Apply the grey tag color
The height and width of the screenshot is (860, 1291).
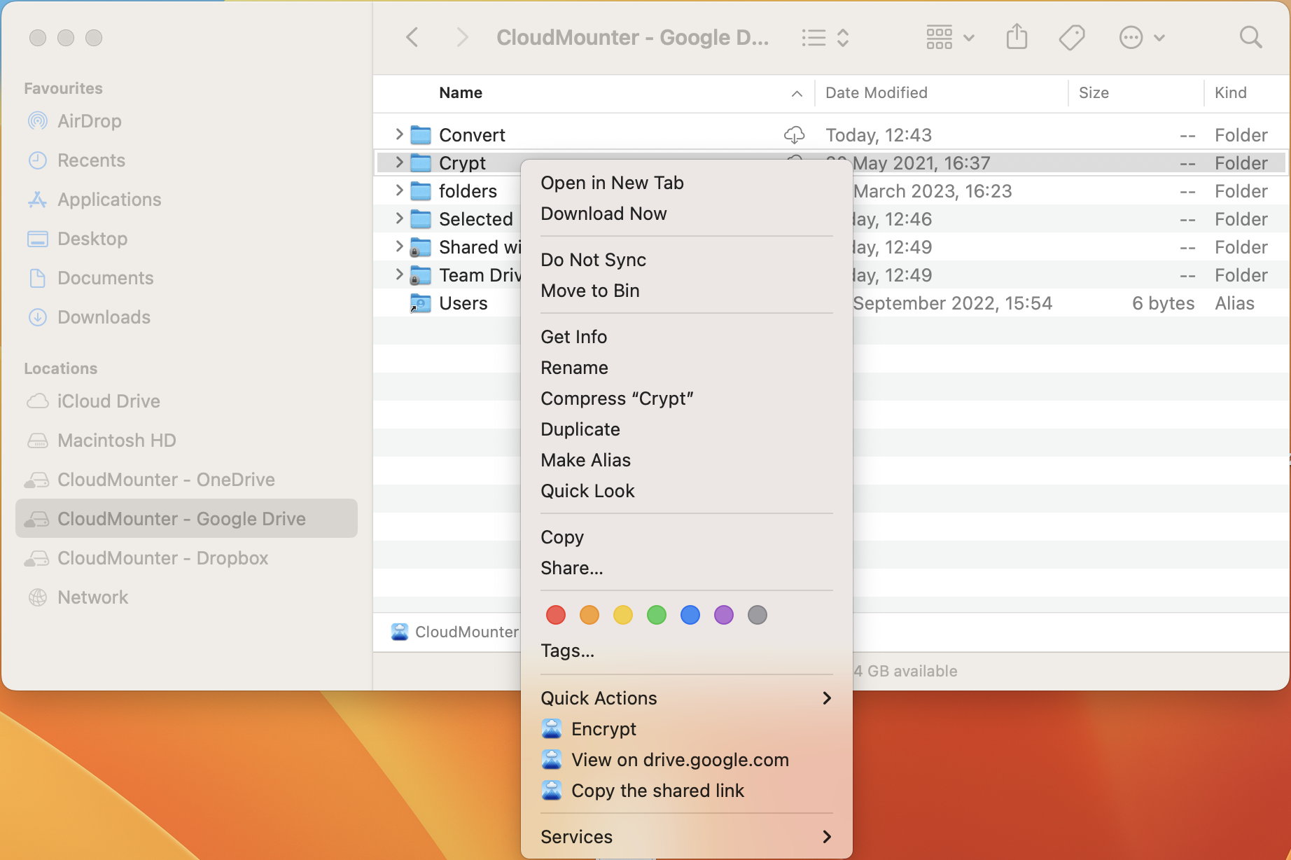[758, 615]
